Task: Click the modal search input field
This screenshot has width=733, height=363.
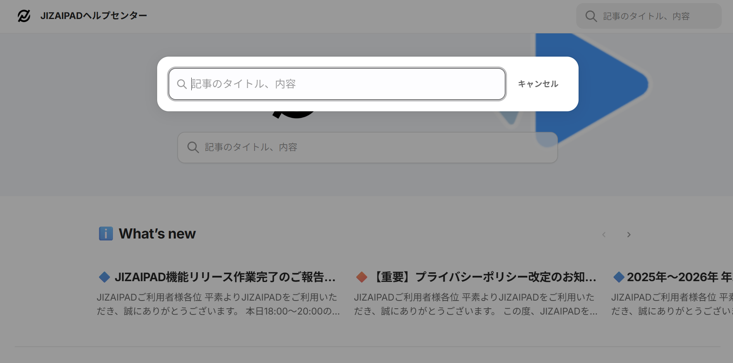Action: tap(337, 84)
